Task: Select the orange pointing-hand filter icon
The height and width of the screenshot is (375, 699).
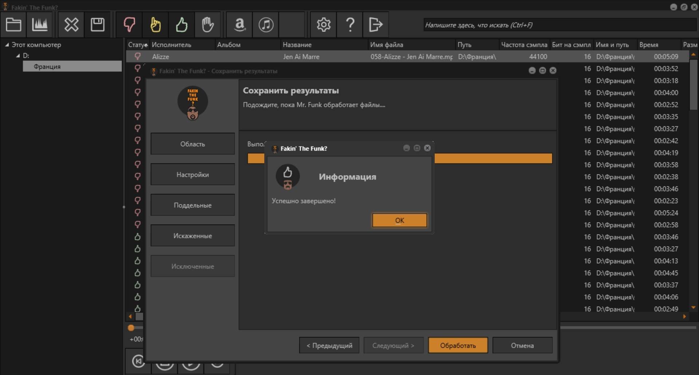Action: [x=155, y=25]
